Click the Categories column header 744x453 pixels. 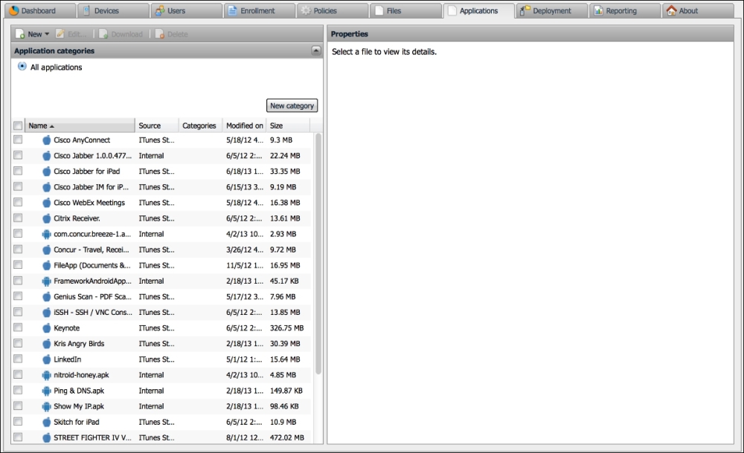pos(200,126)
